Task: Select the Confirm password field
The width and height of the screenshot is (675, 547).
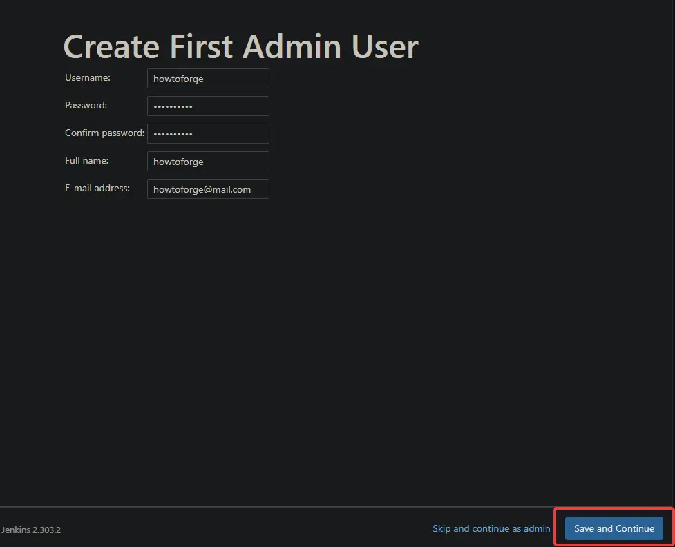Action: click(208, 133)
